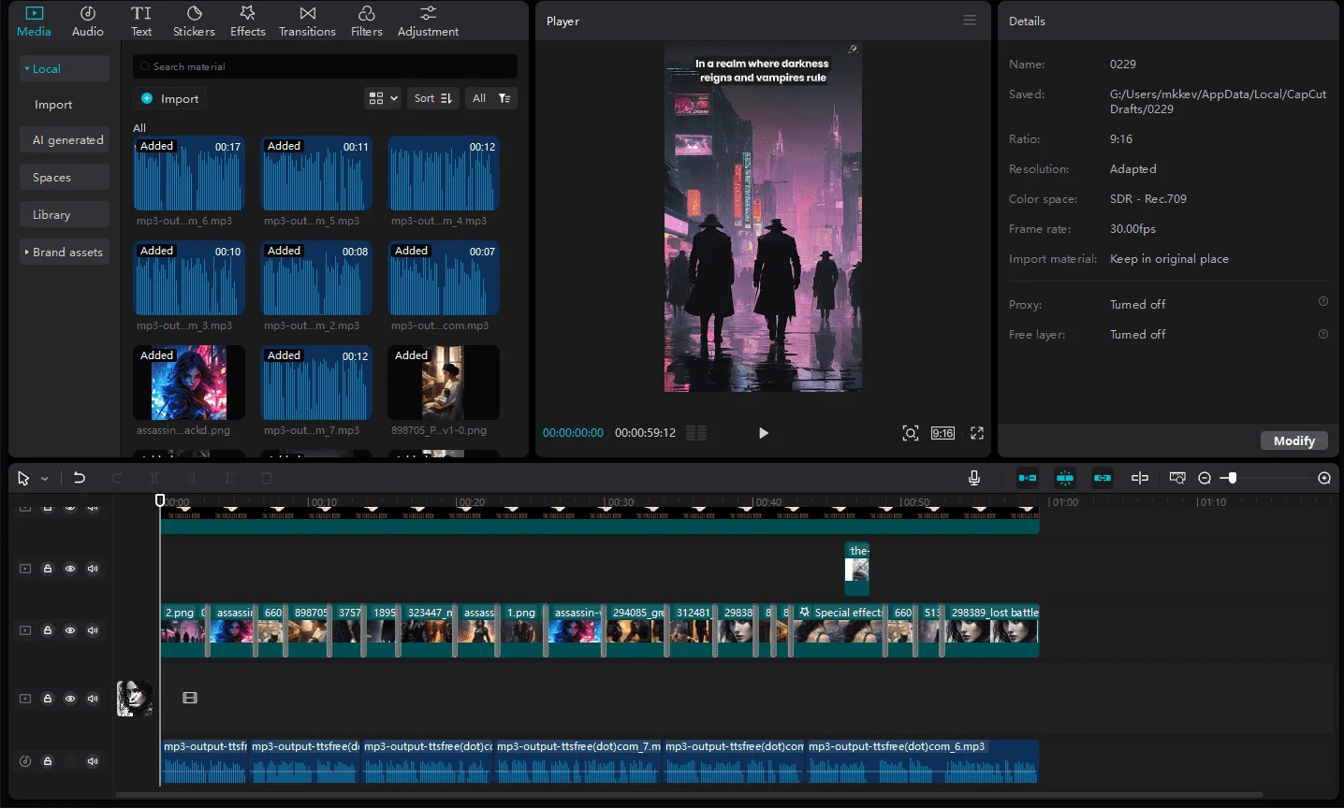Switch to the Text tab
The height and width of the screenshot is (809, 1344).
(141, 21)
